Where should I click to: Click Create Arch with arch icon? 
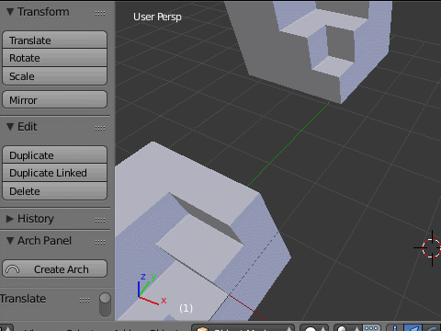click(x=55, y=268)
